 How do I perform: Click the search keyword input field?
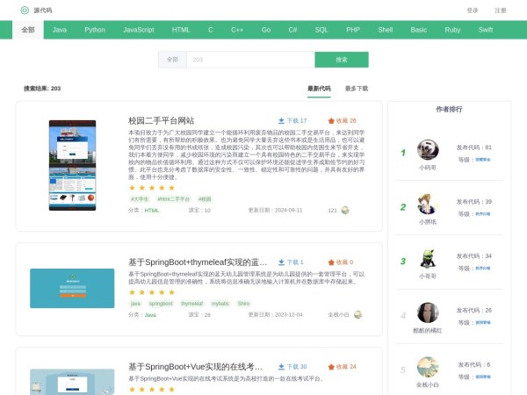click(250, 60)
